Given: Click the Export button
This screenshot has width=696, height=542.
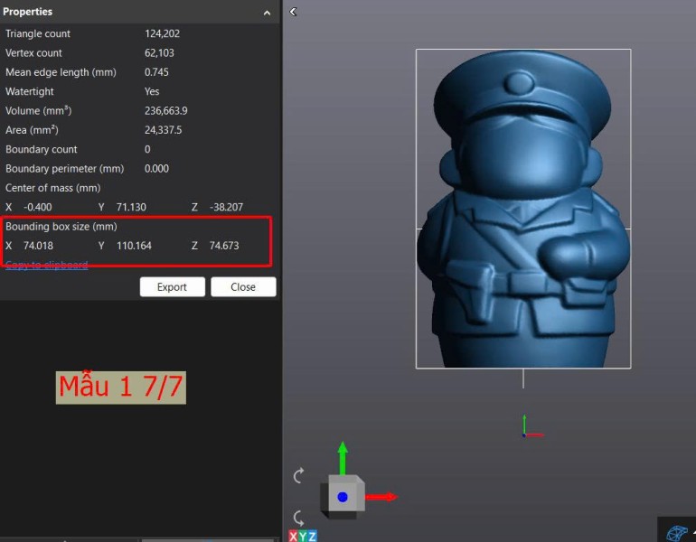Looking at the screenshot, I should [x=173, y=287].
